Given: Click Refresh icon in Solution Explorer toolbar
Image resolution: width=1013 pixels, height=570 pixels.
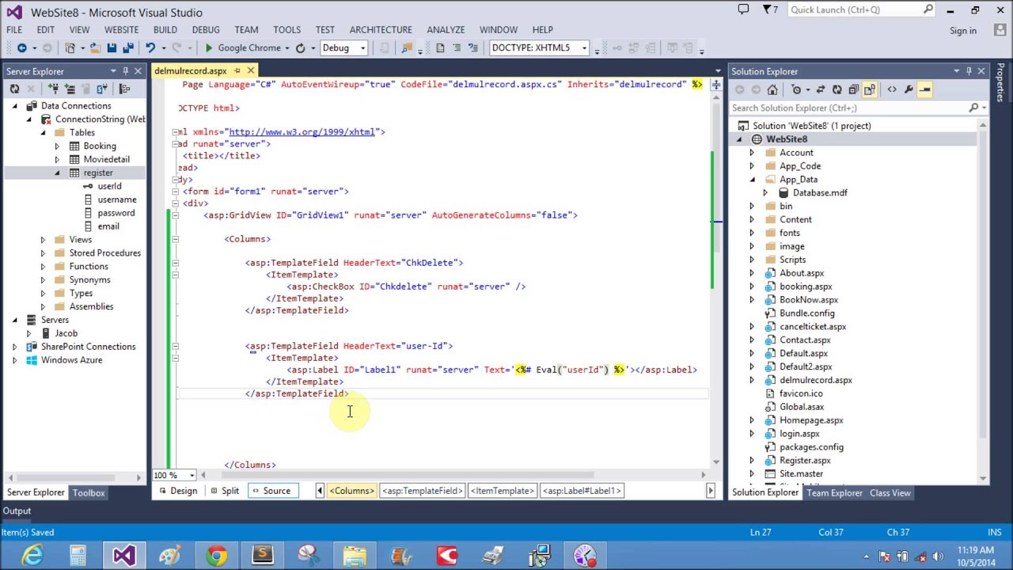Looking at the screenshot, I should [x=837, y=89].
